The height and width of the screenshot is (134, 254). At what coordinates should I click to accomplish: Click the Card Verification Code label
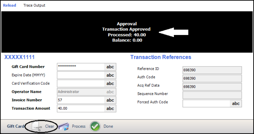31,84
